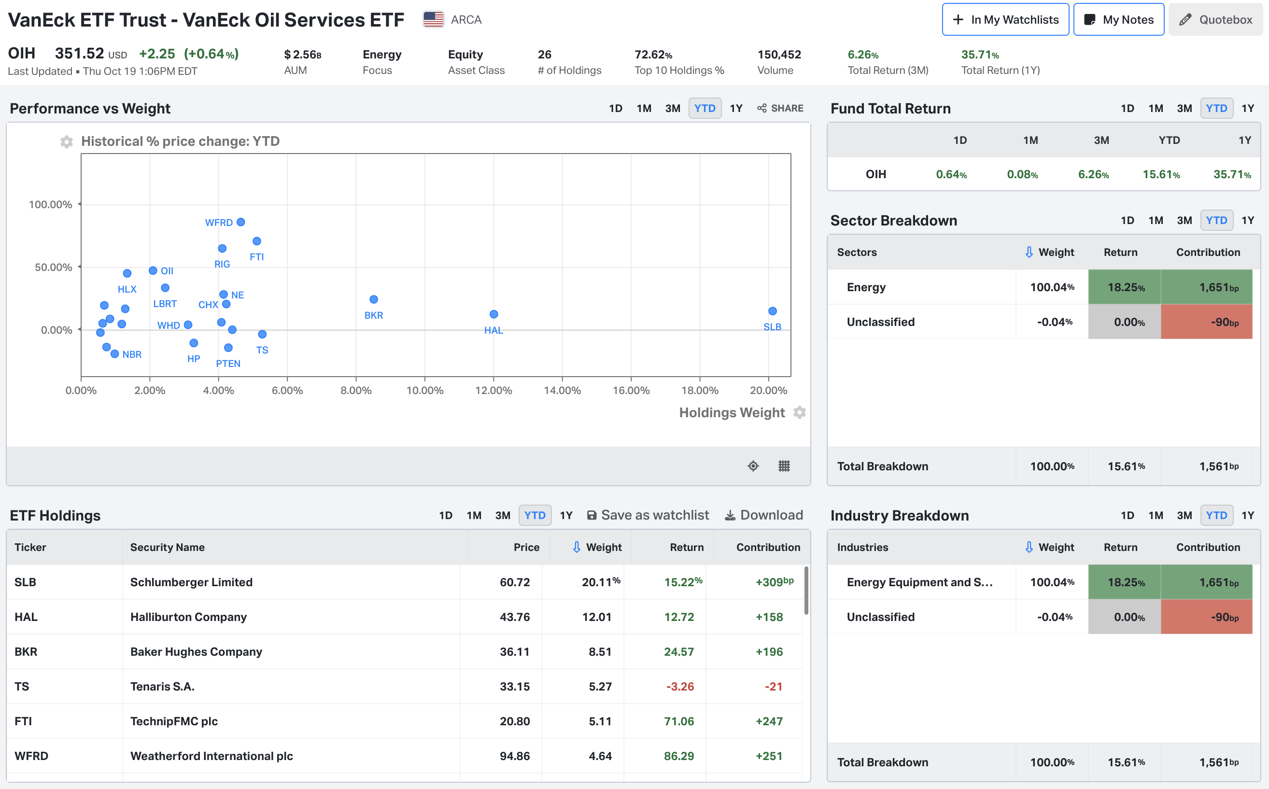Image resolution: width=1269 pixels, height=789 pixels.
Task: Select the WHD dot on chart
Action: [x=188, y=324]
